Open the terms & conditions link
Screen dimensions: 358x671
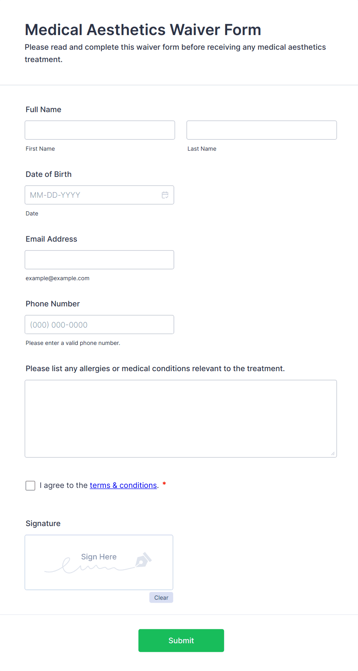click(x=123, y=485)
